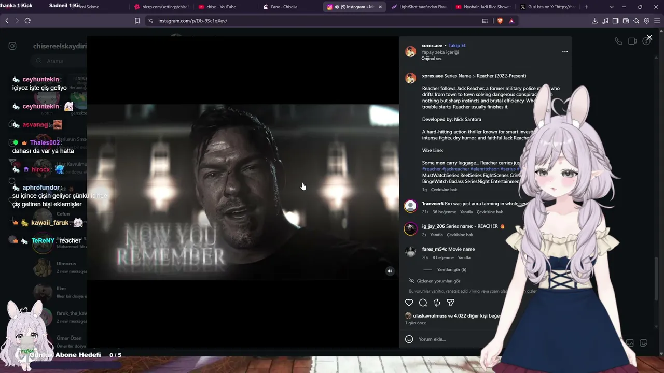Start a video call with camera icon

click(632, 41)
